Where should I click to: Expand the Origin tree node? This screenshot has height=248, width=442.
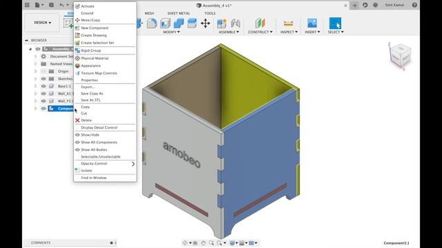[x=35, y=72]
